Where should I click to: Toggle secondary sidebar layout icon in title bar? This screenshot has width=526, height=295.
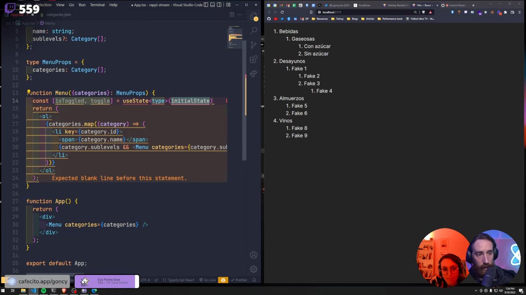click(x=219, y=5)
